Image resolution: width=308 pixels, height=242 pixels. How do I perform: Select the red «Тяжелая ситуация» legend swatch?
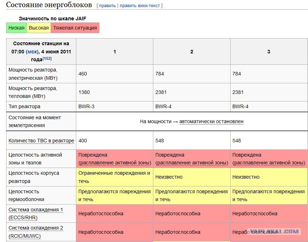[x=75, y=28]
